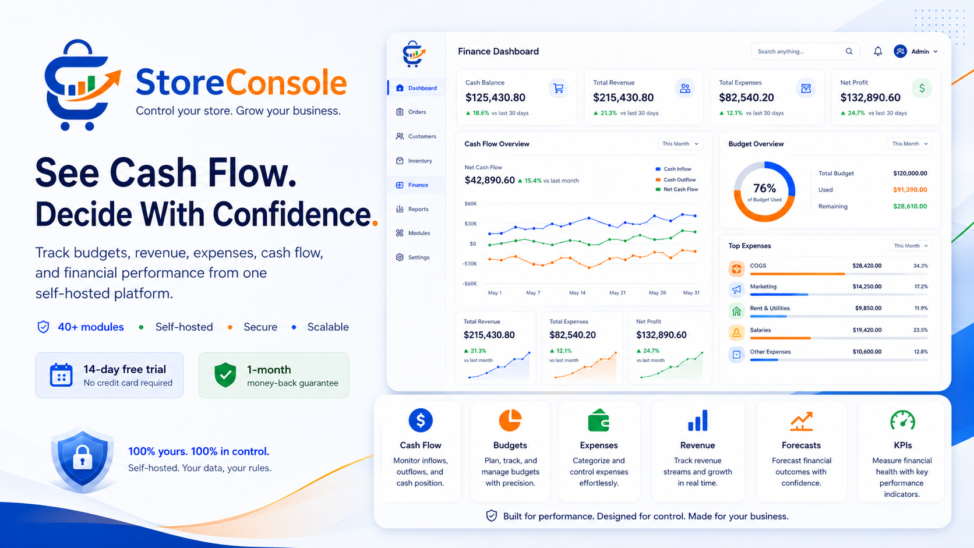Click the Remaining budget value $28,610.00
The width and height of the screenshot is (974, 548).
[x=910, y=206]
